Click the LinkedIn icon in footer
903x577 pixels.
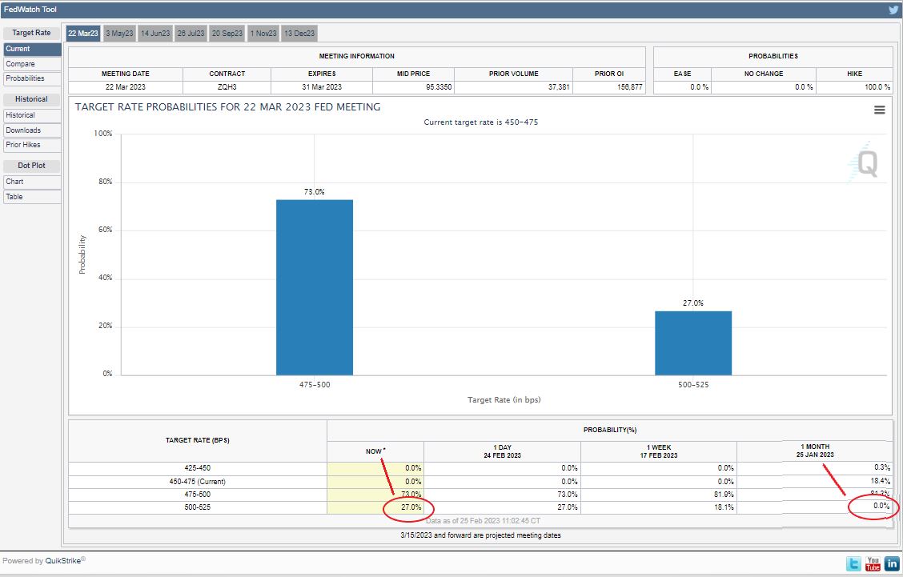click(891, 563)
